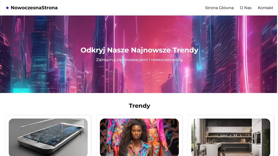
Task: Click the purple star logo icon
Action: (7, 8)
